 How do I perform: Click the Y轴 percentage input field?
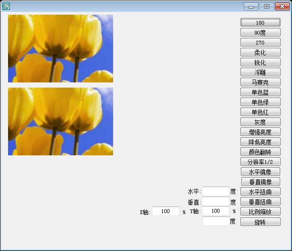click(216, 211)
